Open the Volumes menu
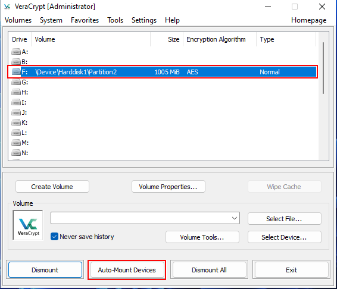This screenshot has height=289, width=337. tap(18, 20)
